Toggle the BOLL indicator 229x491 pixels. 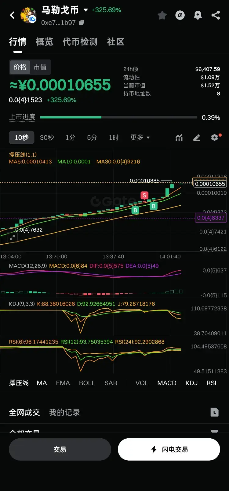[87, 383]
